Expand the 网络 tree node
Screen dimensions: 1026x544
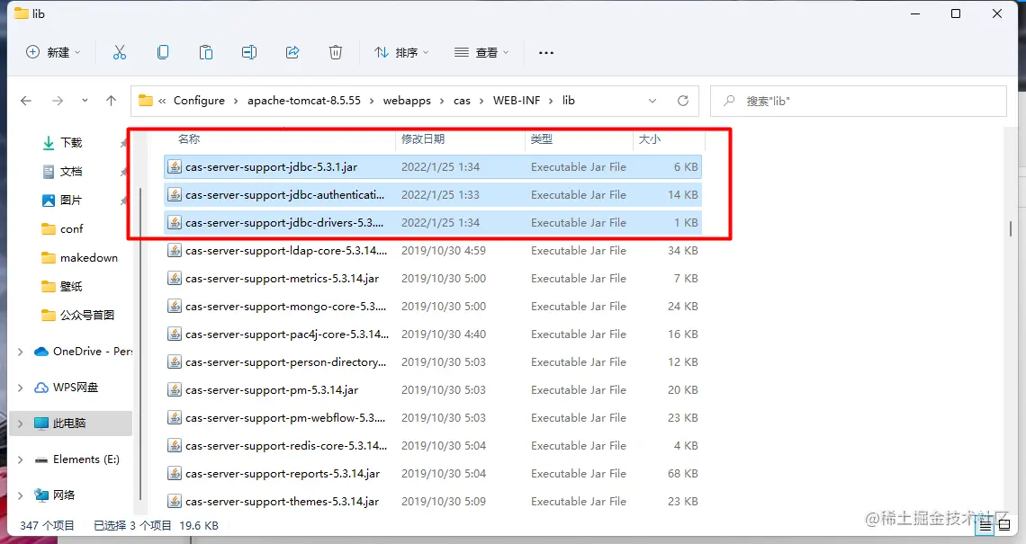(x=21, y=495)
